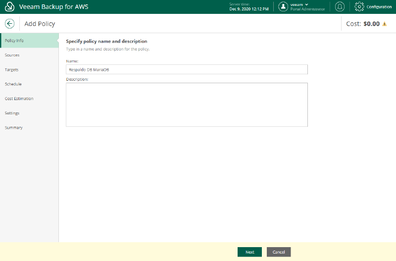Click the Cancel button
The height and width of the screenshot is (261, 396).
click(279, 252)
